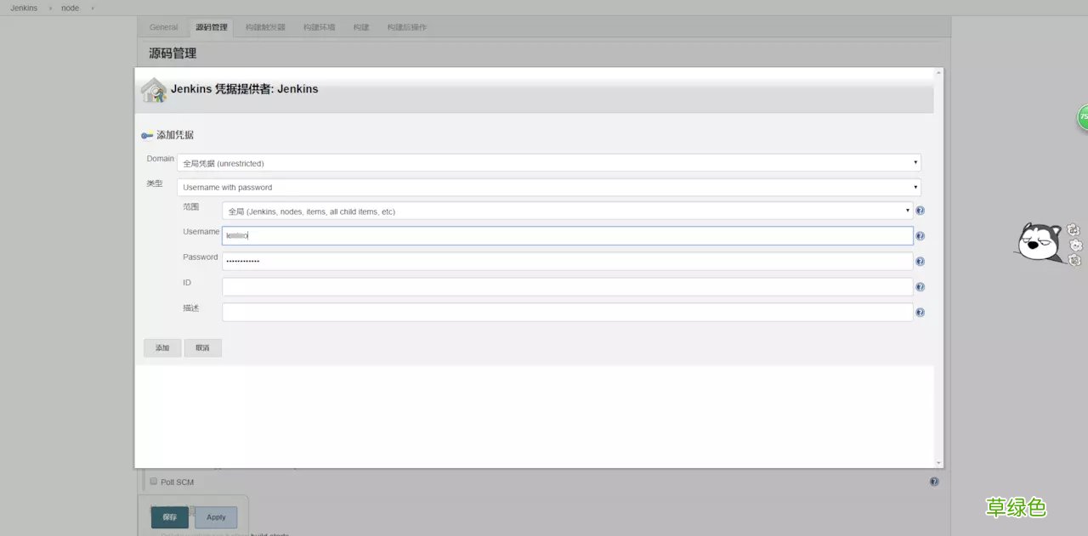The height and width of the screenshot is (536, 1088).
Task: Click help icon beside the ID field
Action: coord(920,286)
